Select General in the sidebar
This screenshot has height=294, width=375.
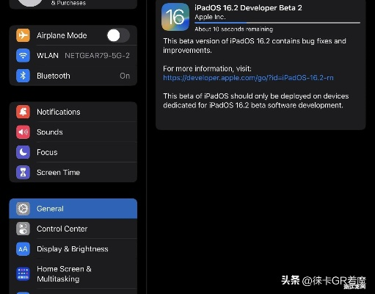tap(73, 209)
